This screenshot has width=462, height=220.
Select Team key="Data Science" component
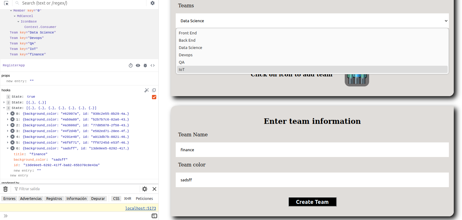pos(33,32)
